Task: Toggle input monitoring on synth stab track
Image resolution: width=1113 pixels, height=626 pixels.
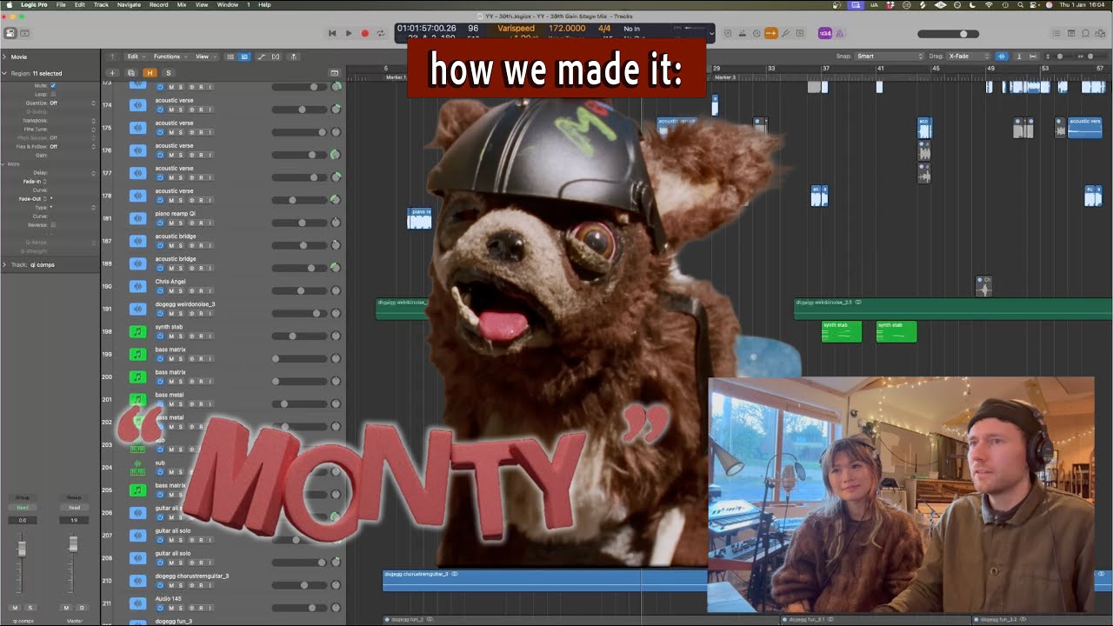Action: [210, 336]
